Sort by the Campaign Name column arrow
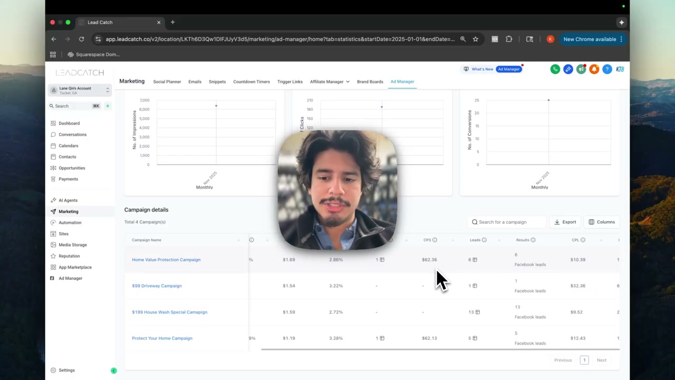675x380 pixels. tap(238, 240)
